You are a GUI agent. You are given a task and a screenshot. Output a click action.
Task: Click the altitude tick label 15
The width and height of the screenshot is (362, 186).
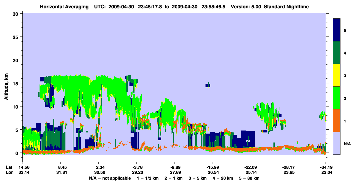point(16,83)
